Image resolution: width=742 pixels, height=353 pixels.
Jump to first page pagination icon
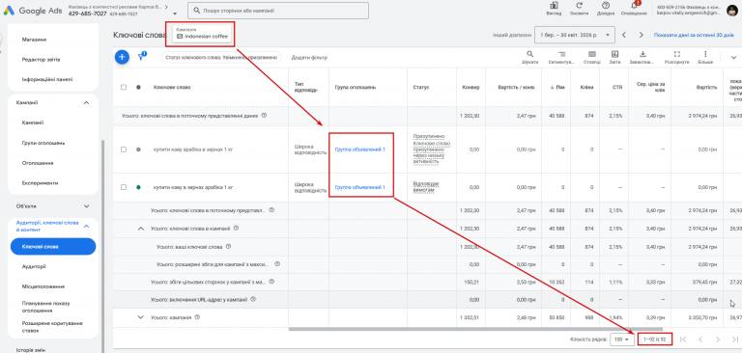point(683,339)
